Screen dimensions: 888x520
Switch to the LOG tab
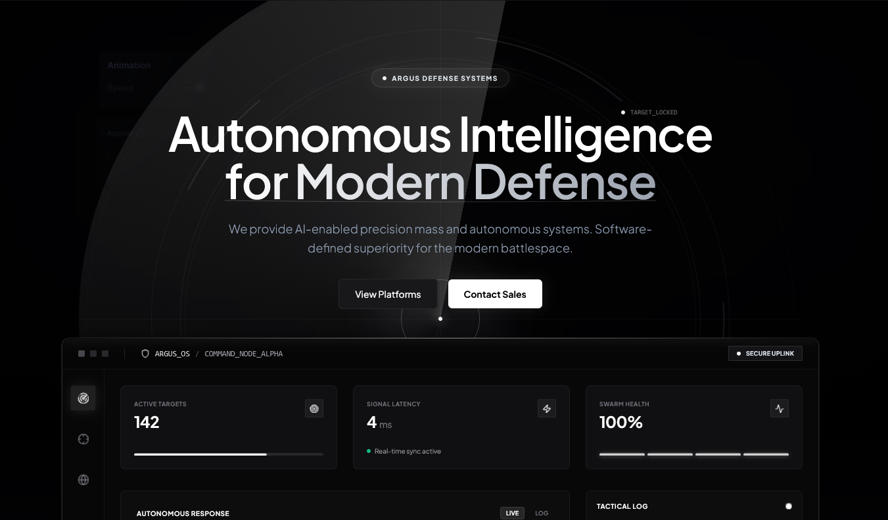(542, 513)
